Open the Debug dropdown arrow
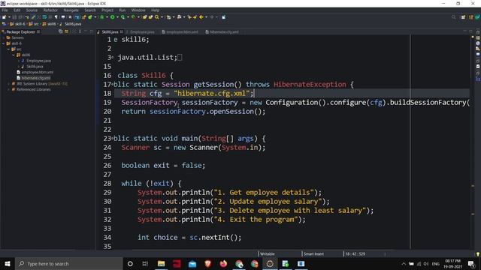481x270 pixels. click(107, 17)
